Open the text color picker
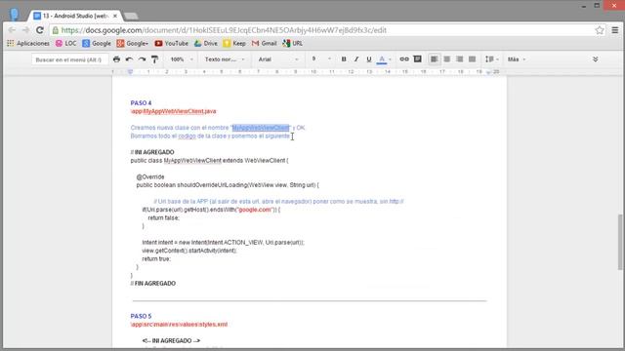This screenshot has height=351, width=625. 384,59
